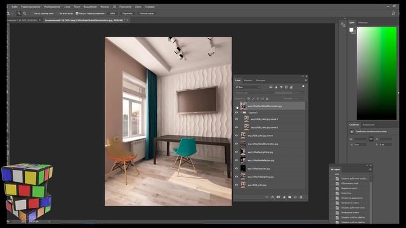Toggle the scrubby zoom checkbox
Viewport: 406px width, 228px height.
click(x=77, y=13)
